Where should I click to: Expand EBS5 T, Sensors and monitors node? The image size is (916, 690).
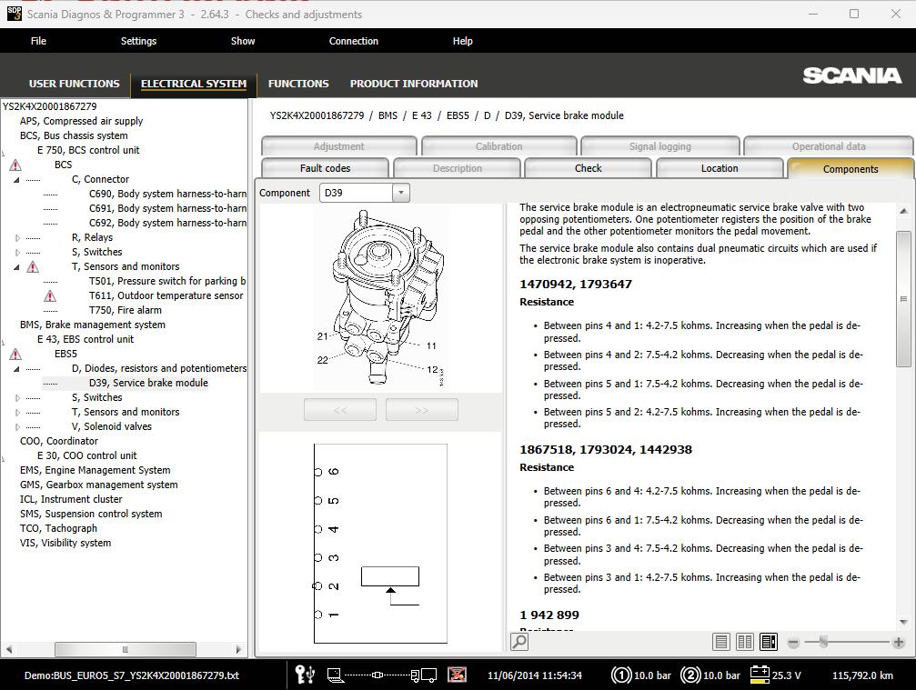click(17, 412)
